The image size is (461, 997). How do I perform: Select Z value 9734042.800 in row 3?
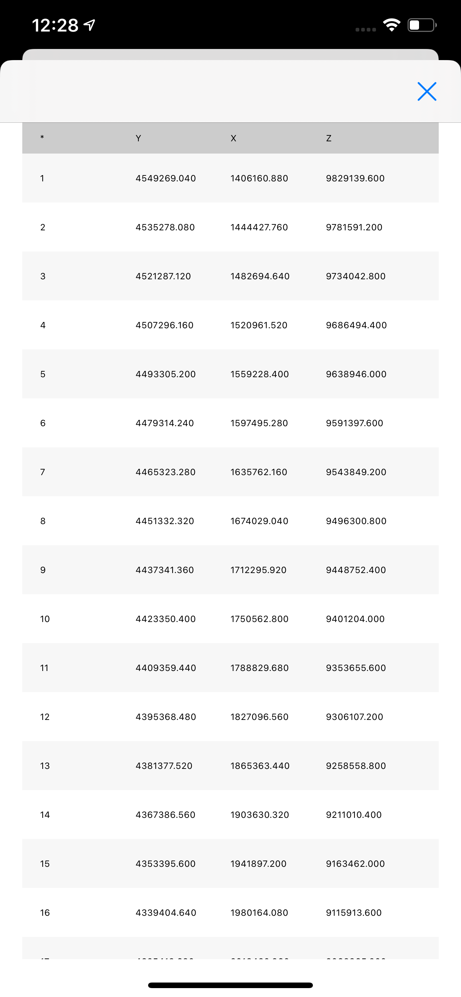coord(356,276)
